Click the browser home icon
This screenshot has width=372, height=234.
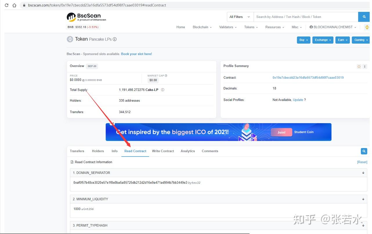15,5
